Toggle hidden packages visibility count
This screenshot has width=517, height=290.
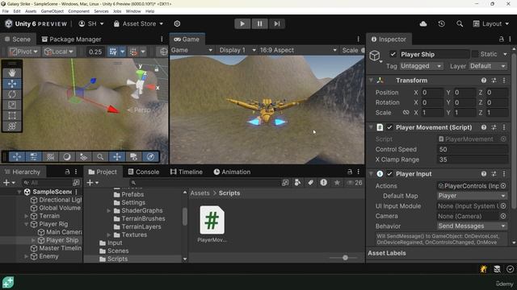355,183
